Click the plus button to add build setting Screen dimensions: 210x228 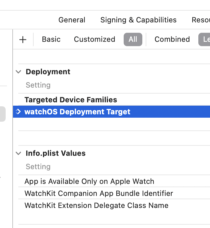[x=23, y=39]
